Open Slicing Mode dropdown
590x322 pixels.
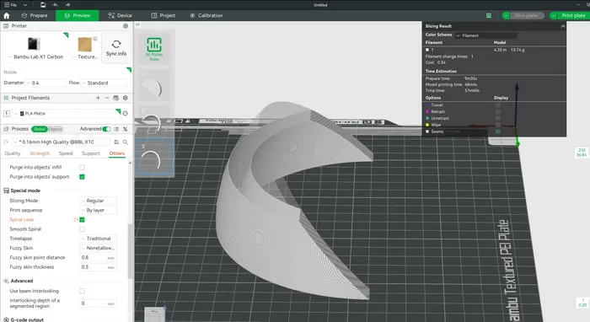[x=99, y=201]
